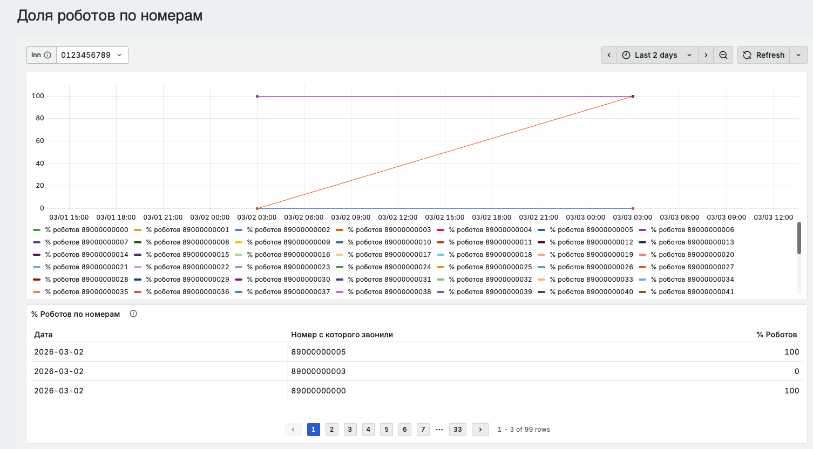This screenshot has height=449, width=813.
Task: Open the Last 2 days time picker
Action: tap(657, 55)
